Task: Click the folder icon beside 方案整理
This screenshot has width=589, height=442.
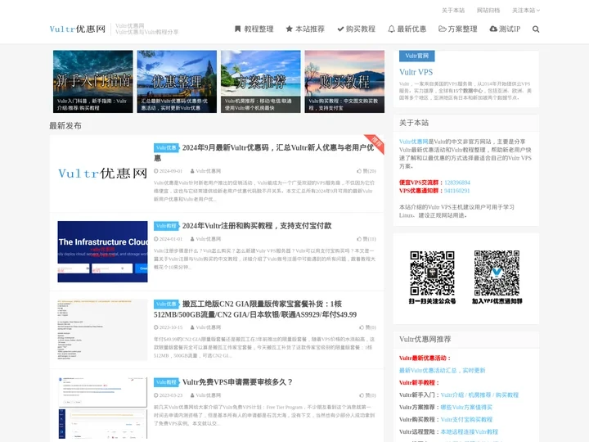Action: tap(443, 29)
